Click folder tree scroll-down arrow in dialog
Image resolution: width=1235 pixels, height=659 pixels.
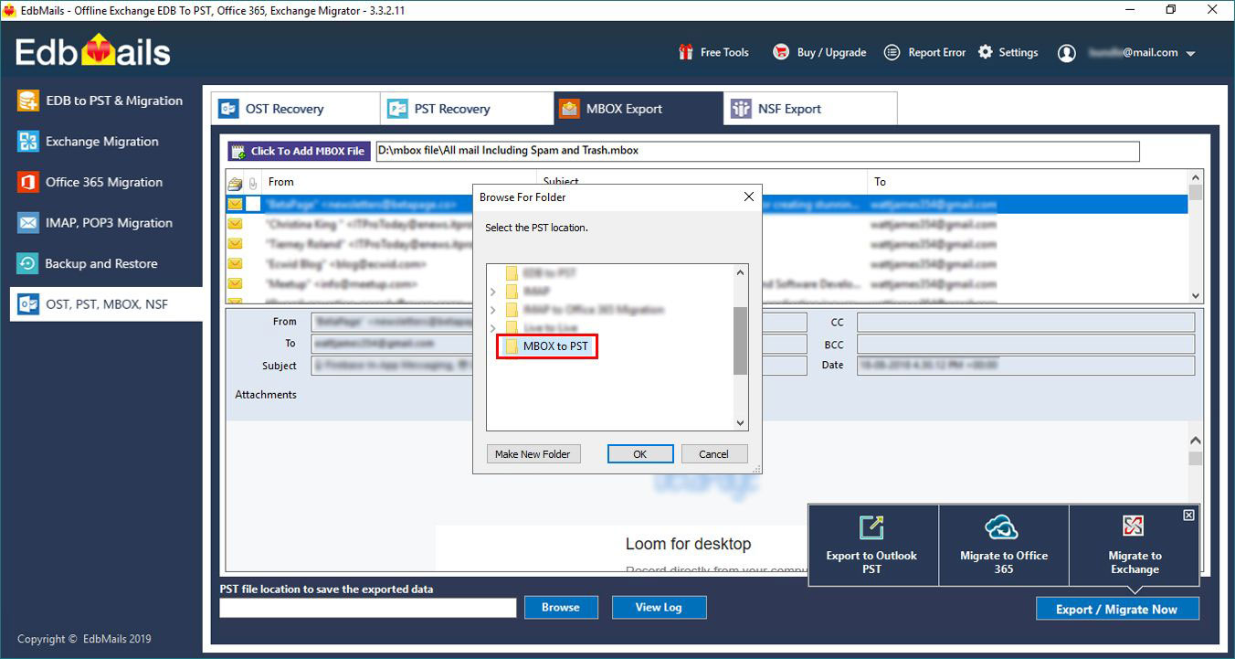[741, 423]
